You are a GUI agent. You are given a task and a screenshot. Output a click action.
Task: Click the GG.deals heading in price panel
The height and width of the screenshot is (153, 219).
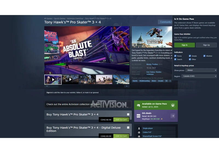(x=147, y=113)
